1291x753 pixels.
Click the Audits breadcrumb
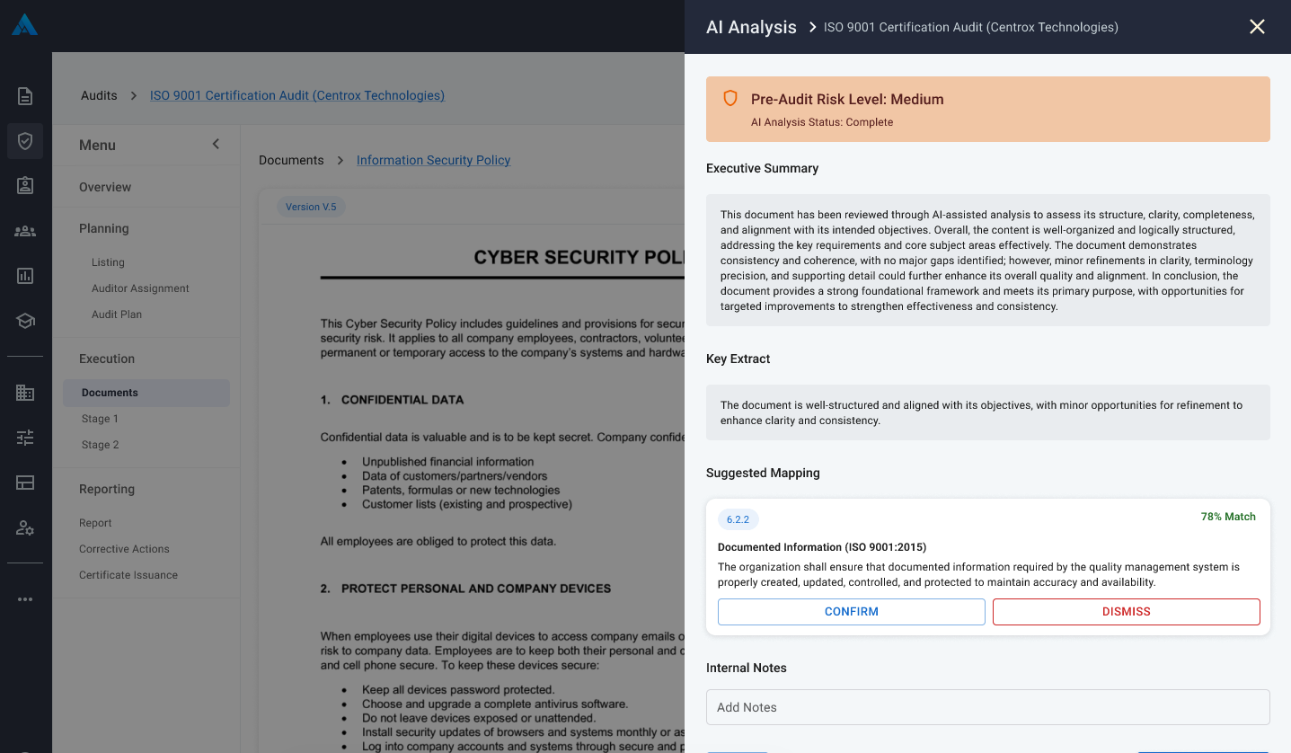[x=99, y=95]
